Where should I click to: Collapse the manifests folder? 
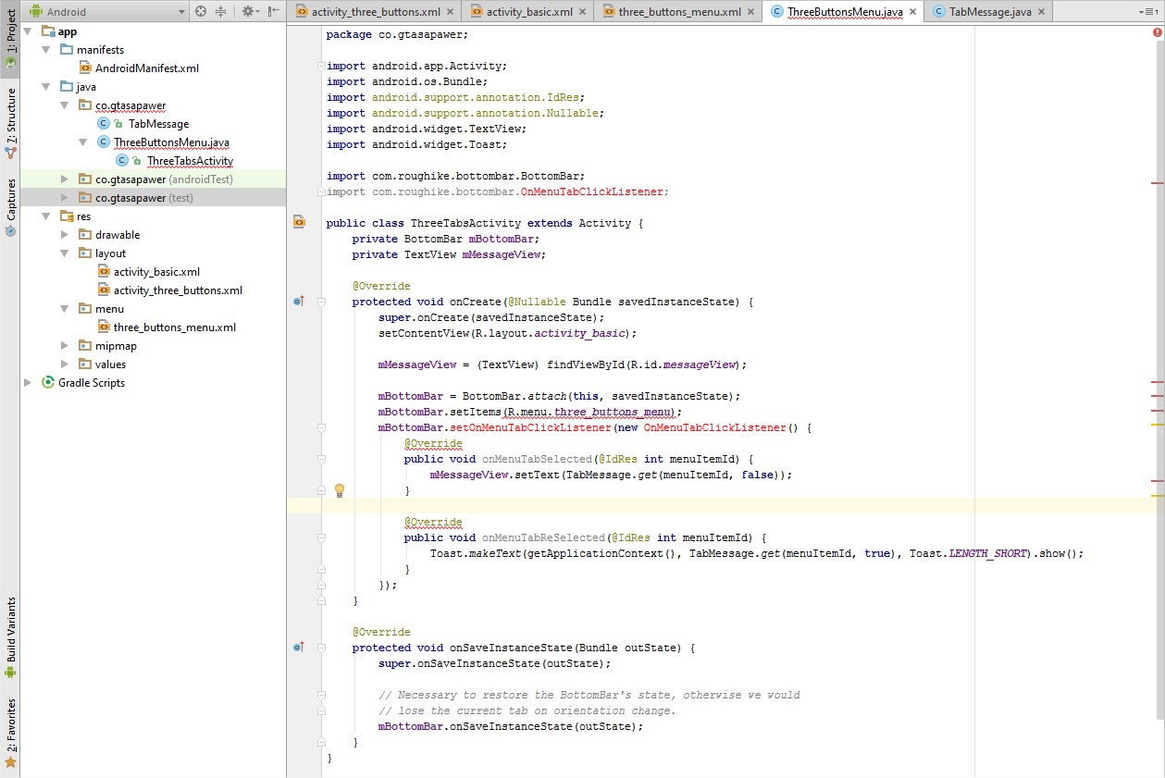[x=46, y=49]
